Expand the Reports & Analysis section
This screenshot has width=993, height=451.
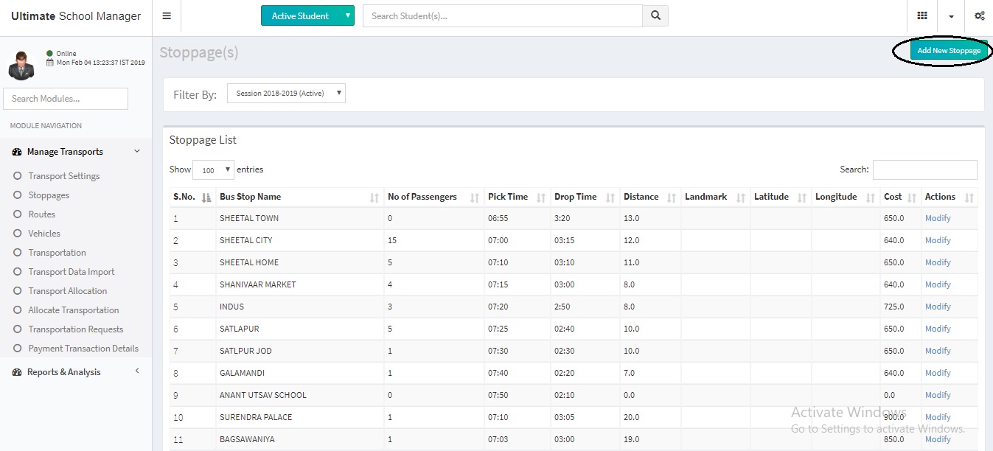pyautogui.click(x=136, y=371)
